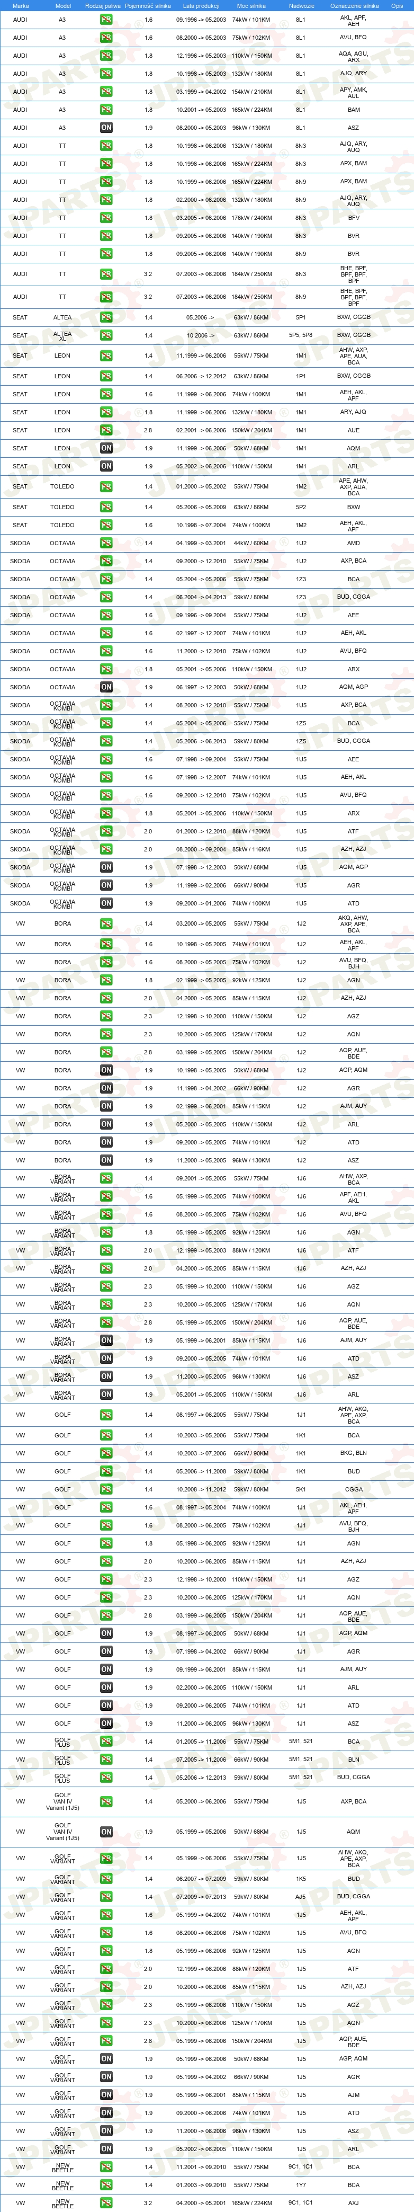
Task: Click the ON icon in the SEAT LEON ARL row
Action: pos(106,466)
